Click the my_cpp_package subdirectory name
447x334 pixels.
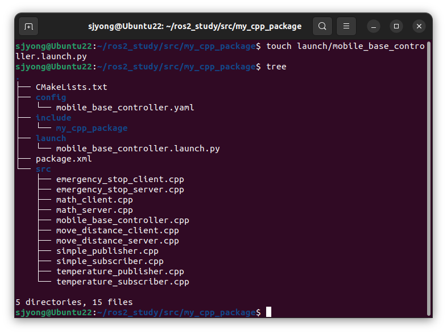[x=92, y=129]
